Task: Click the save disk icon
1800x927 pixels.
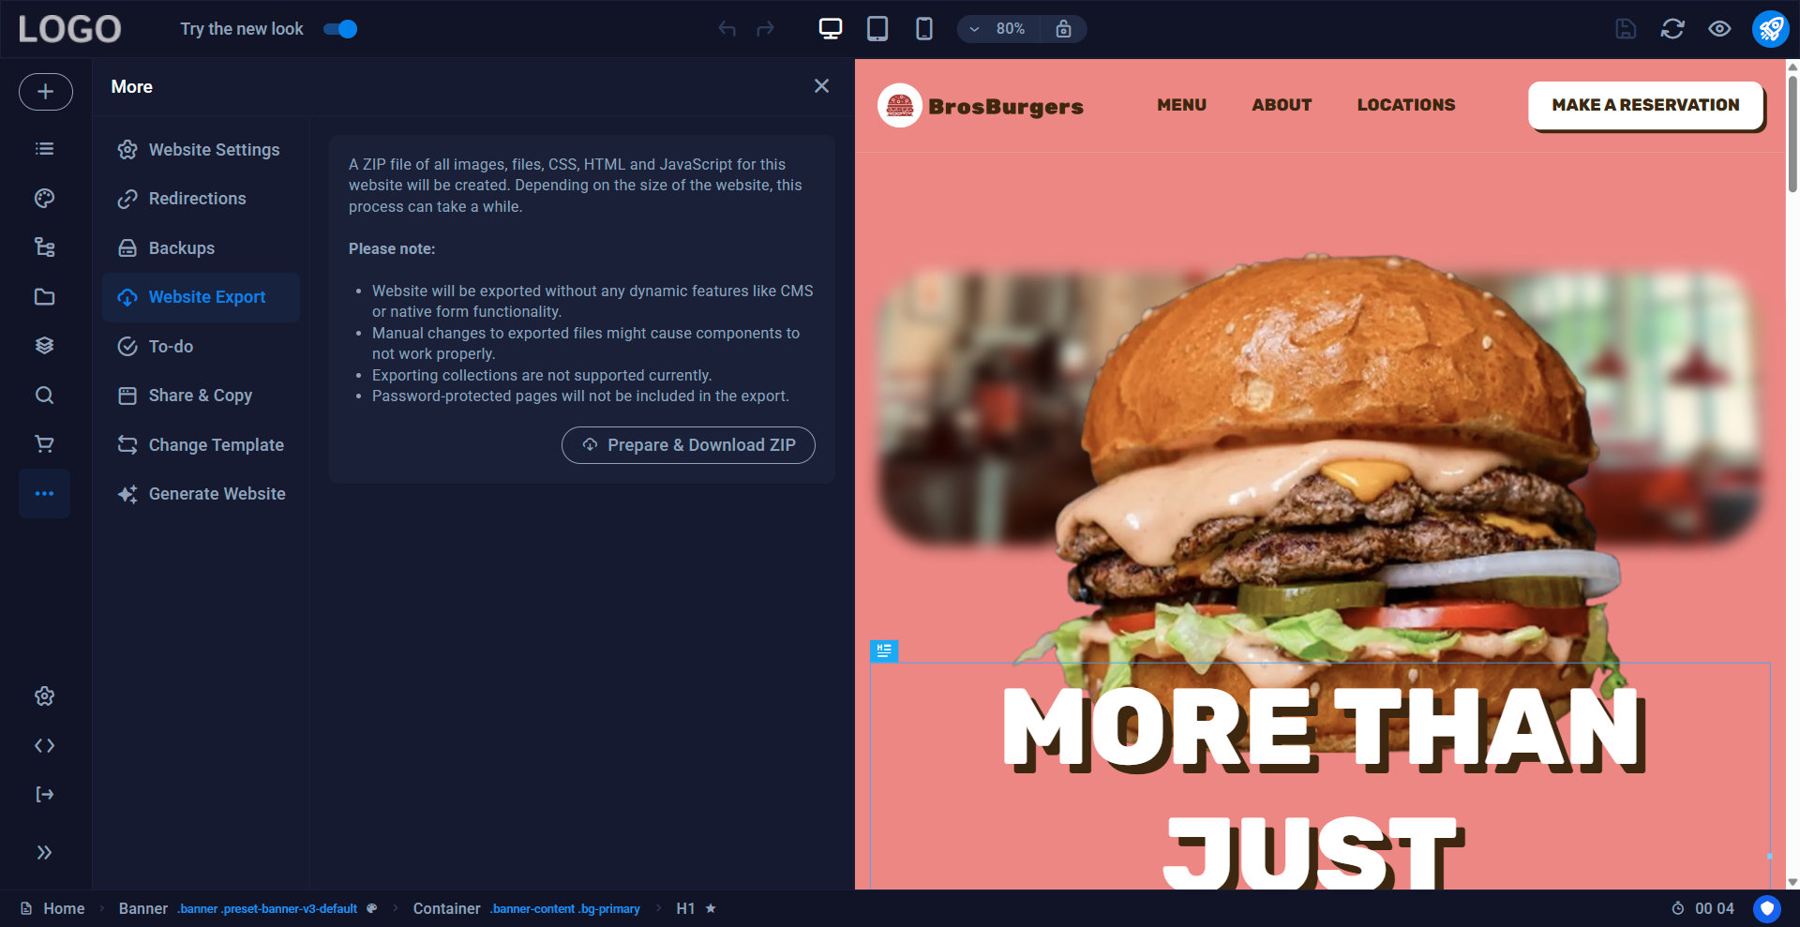Action: point(1626,29)
